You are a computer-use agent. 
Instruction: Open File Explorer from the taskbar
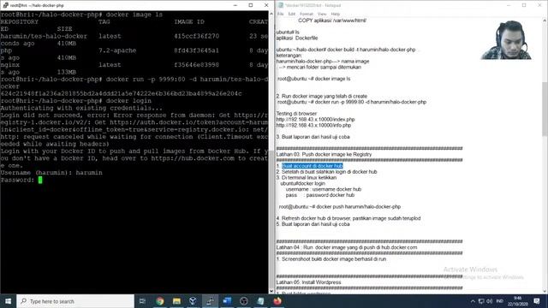click(x=176, y=301)
